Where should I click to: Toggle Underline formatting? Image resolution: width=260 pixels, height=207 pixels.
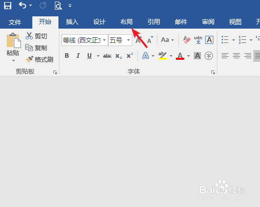point(89,56)
